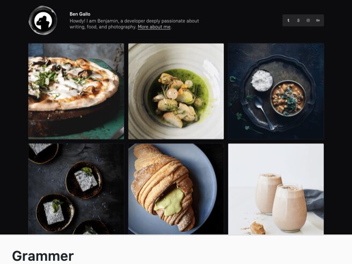The height and width of the screenshot is (264, 352).
Task: Open the pistachio cream croissant photo
Action: (x=176, y=189)
